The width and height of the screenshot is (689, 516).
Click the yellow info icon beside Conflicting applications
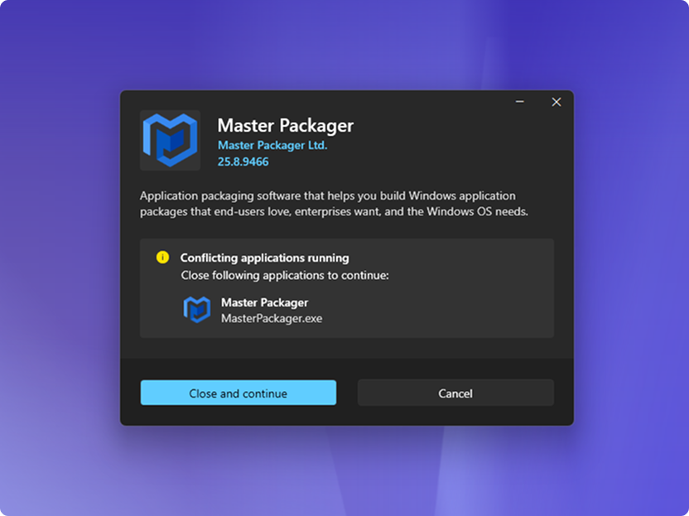click(x=162, y=257)
